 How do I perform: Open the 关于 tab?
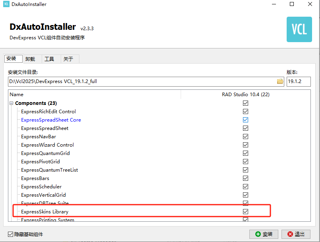(x=70, y=59)
